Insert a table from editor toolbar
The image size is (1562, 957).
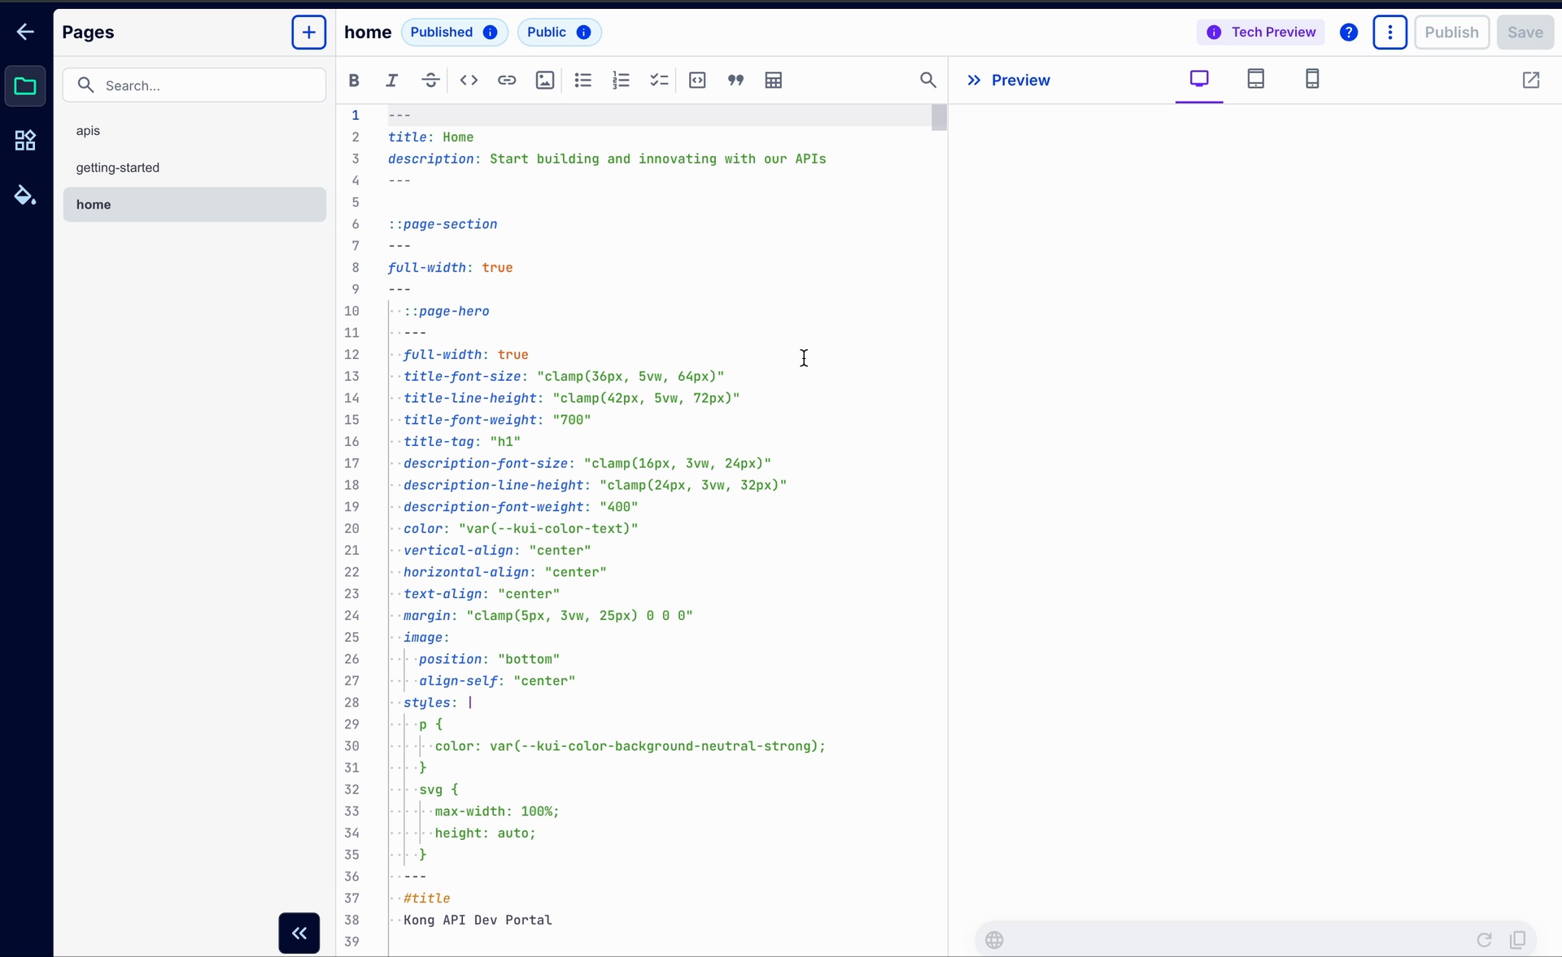pyautogui.click(x=774, y=80)
